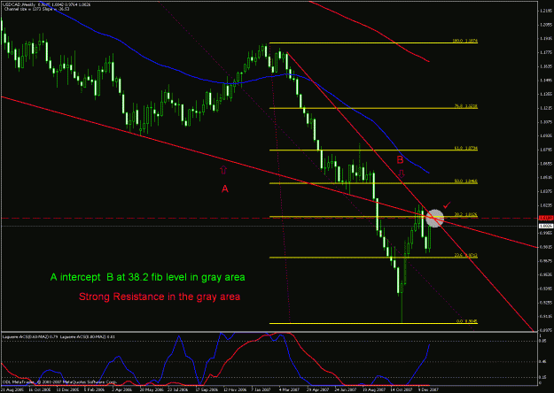554x393 pixels.
Task: Click the '21 Aug 2005' date label
Action: [x=12, y=389]
